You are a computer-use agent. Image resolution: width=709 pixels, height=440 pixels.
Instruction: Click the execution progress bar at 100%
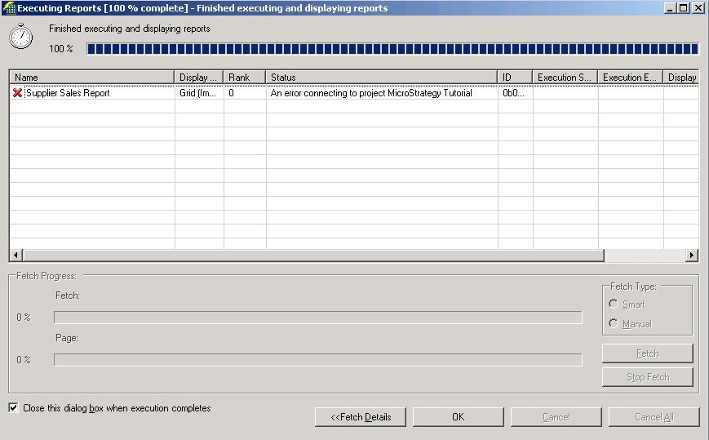coord(392,49)
